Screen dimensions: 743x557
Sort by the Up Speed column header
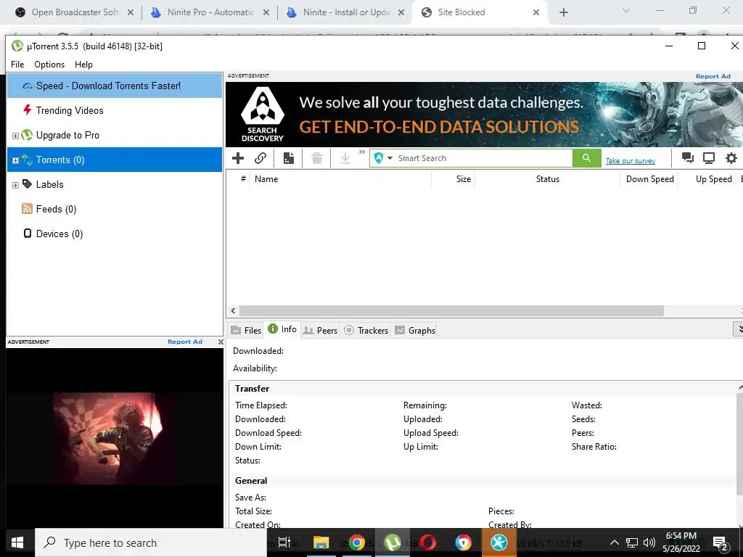pyautogui.click(x=707, y=179)
